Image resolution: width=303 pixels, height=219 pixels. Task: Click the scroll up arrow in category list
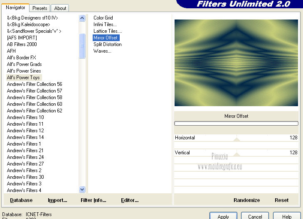[82, 18]
